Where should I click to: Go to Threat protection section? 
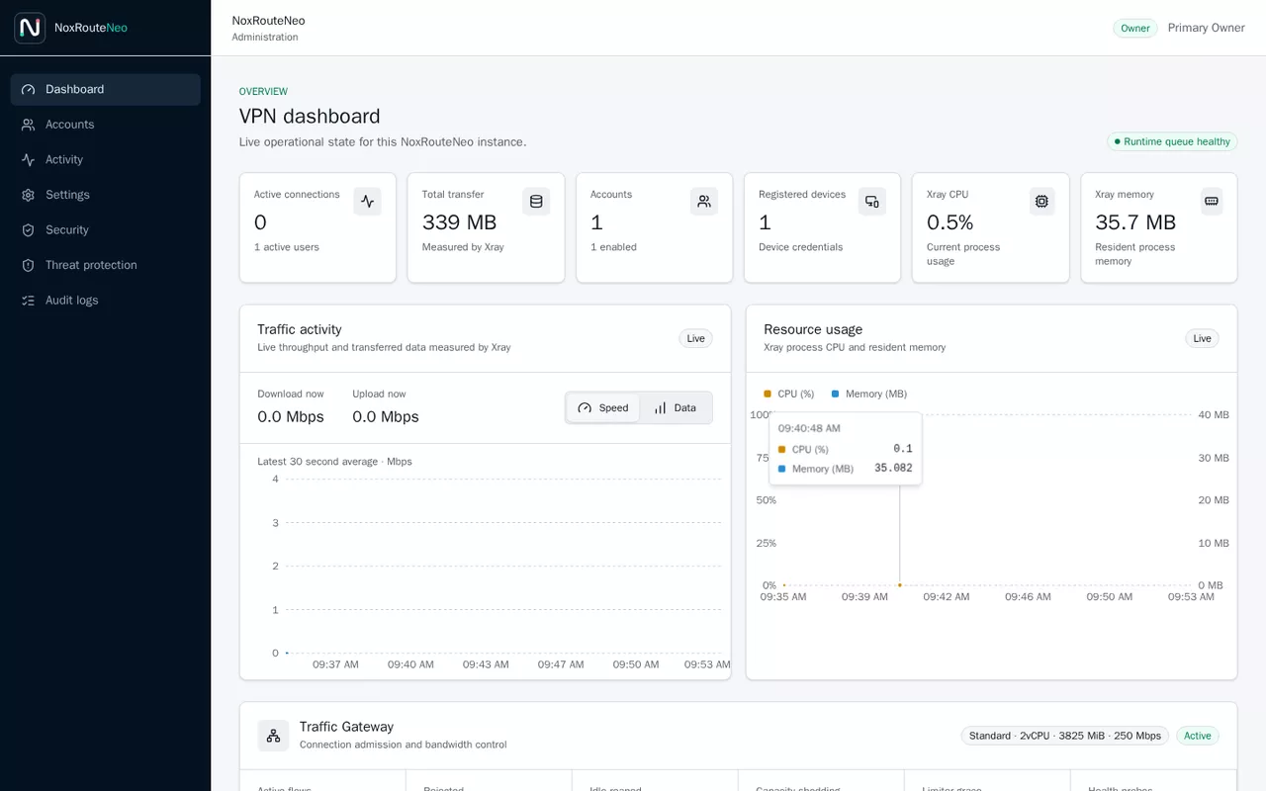(x=106, y=265)
